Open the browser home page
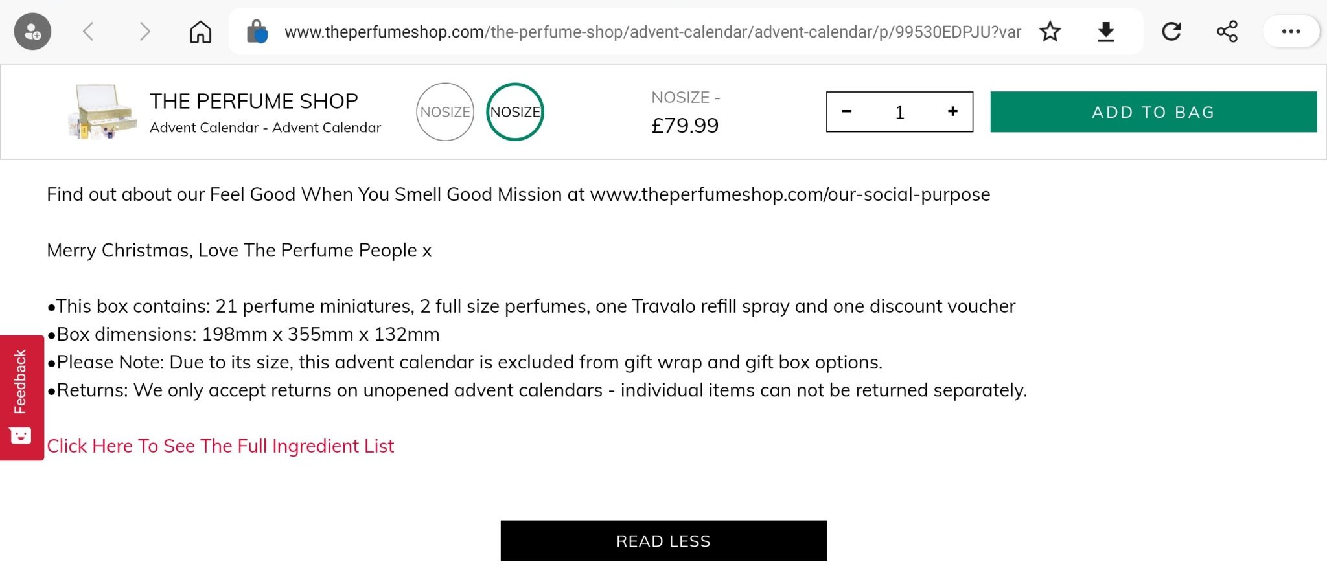This screenshot has height=577, width=1327. (200, 31)
